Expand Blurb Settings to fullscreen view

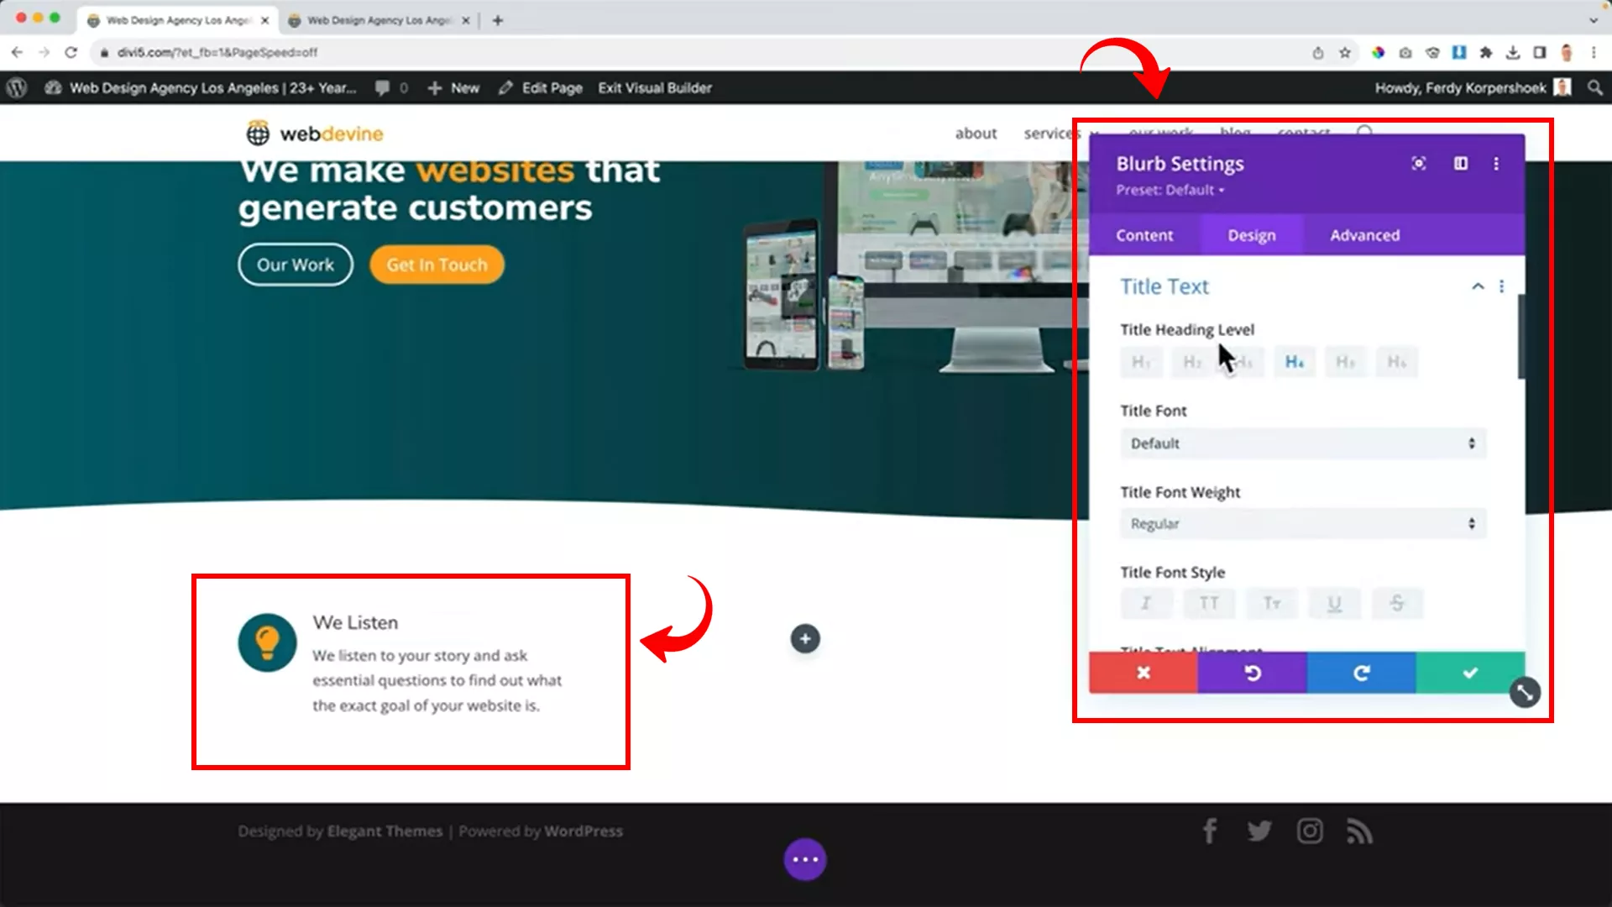coord(1419,164)
